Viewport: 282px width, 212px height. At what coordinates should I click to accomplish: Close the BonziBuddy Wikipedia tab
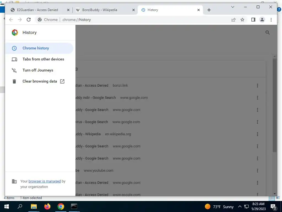click(x=134, y=10)
